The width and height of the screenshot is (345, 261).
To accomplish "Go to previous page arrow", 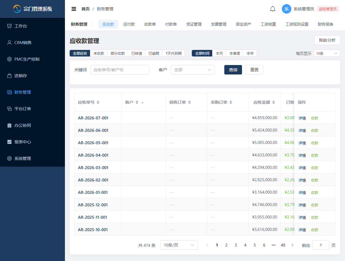I will click(207, 245).
